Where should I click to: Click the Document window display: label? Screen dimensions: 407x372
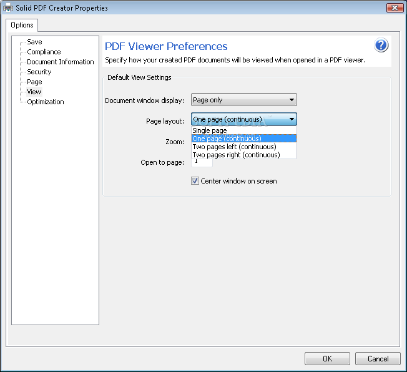click(x=145, y=100)
